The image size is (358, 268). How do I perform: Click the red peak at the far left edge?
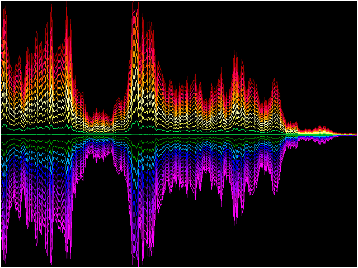tap(3, 22)
